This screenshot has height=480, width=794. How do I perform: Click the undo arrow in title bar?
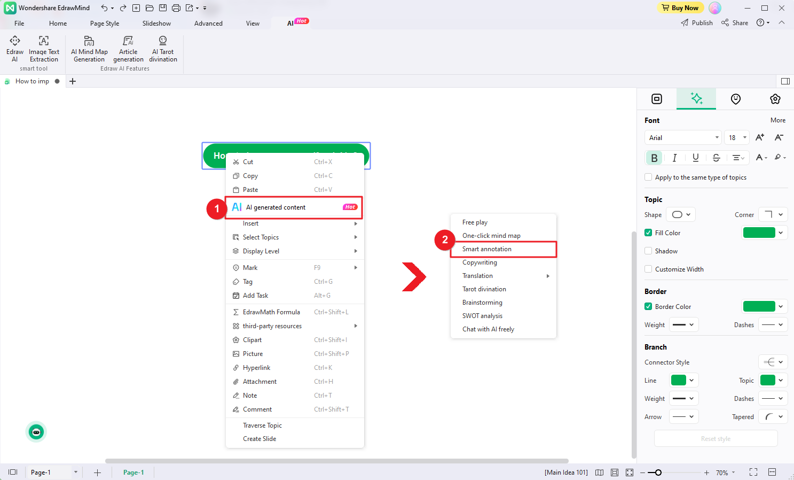pyautogui.click(x=105, y=8)
